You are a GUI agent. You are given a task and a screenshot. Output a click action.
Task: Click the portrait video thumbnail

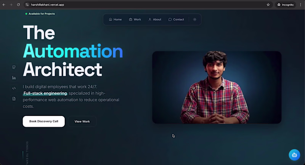(x=217, y=87)
